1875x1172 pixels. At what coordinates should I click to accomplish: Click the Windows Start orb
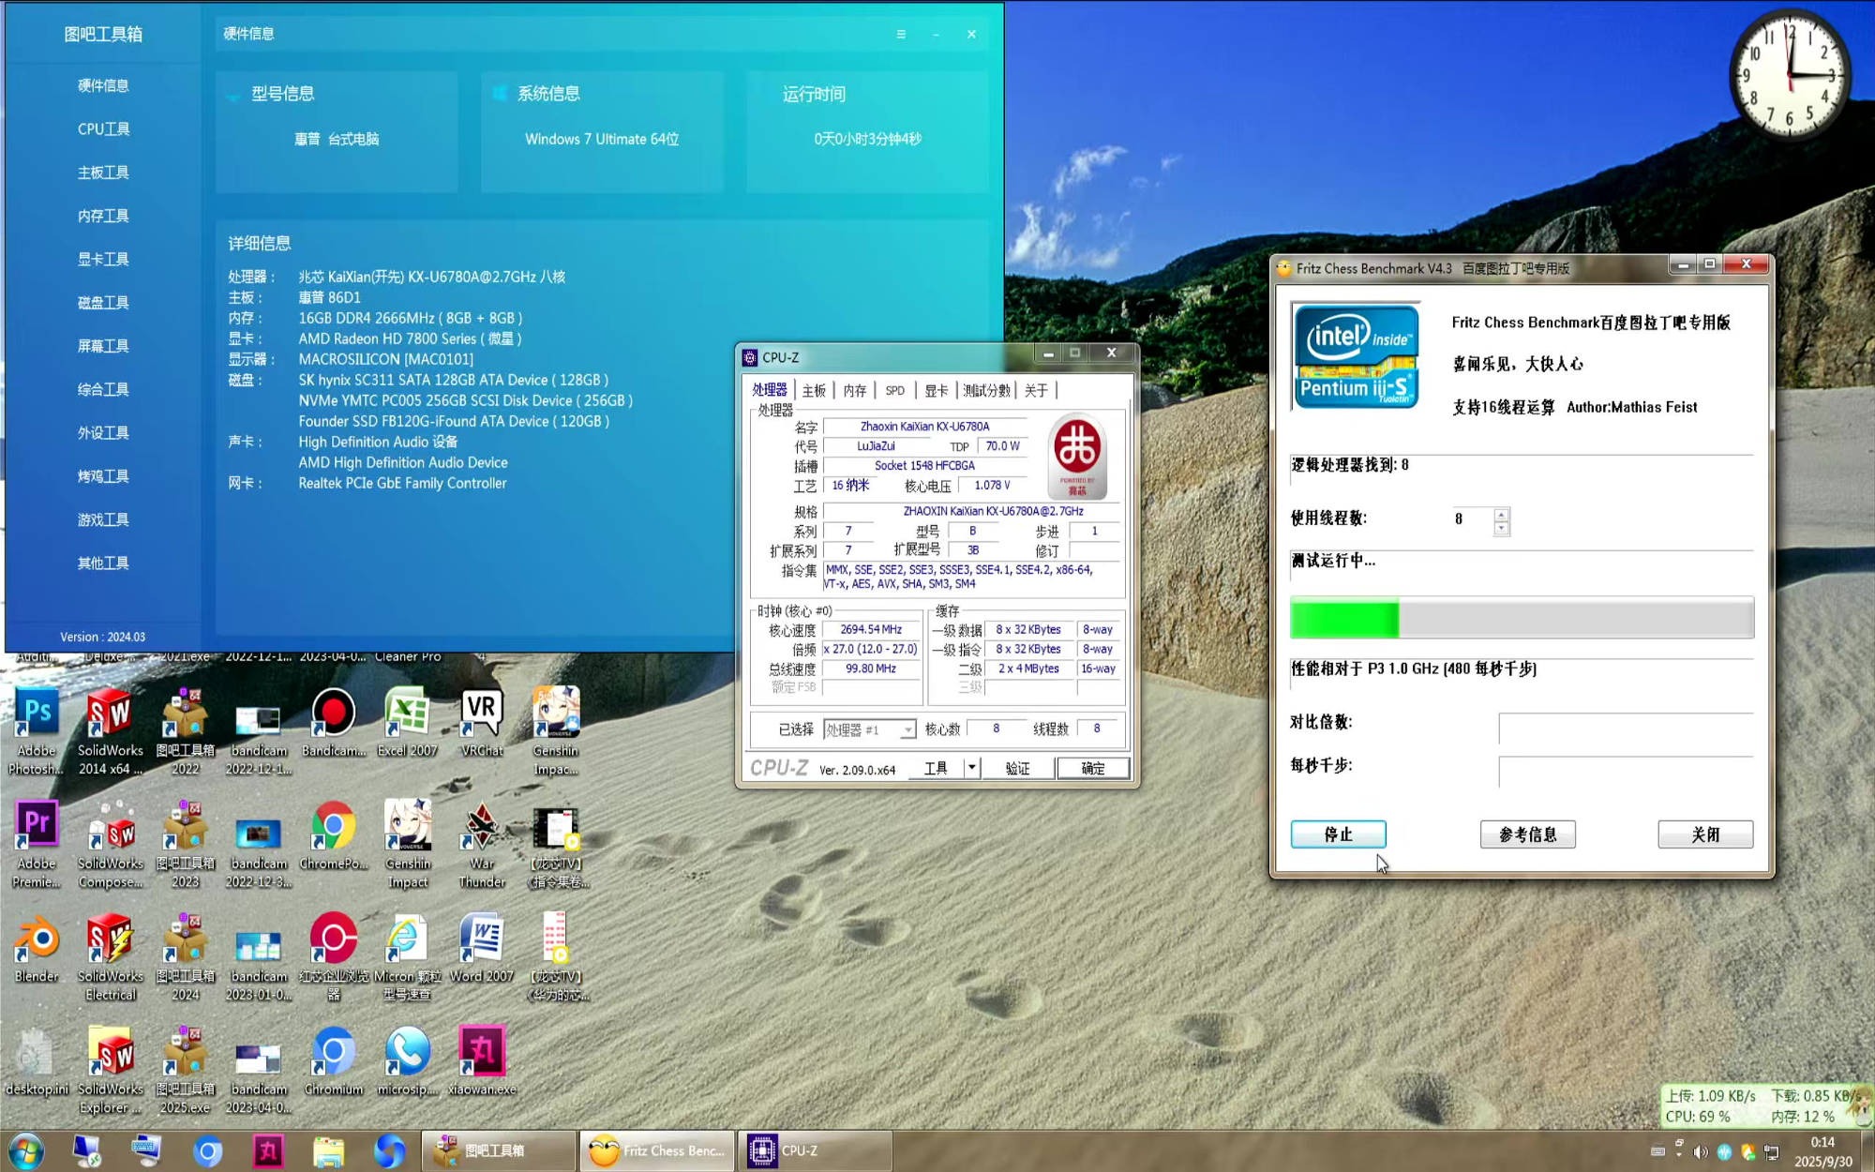click(26, 1150)
